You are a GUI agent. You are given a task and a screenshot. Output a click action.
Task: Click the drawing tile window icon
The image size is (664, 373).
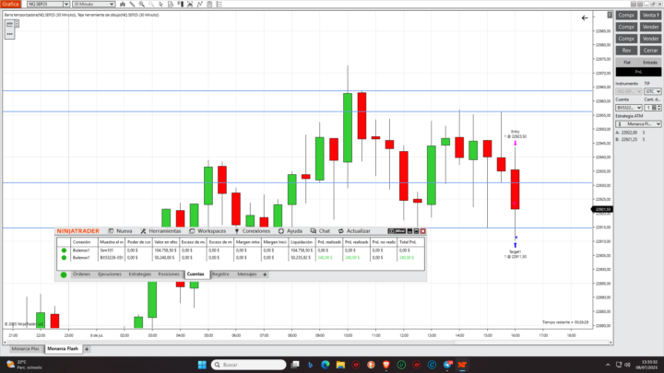(9, 25)
